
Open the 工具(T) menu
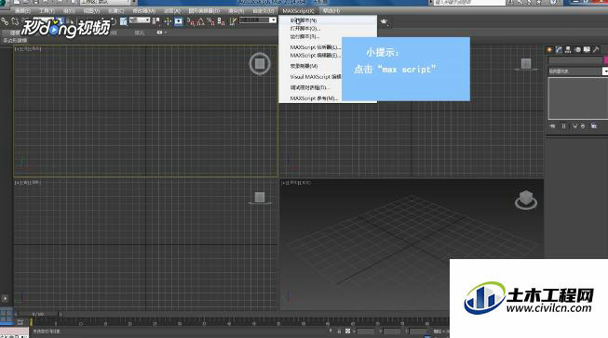point(47,11)
